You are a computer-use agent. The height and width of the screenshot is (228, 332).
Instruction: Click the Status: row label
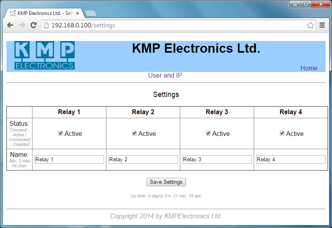click(x=20, y=123)
